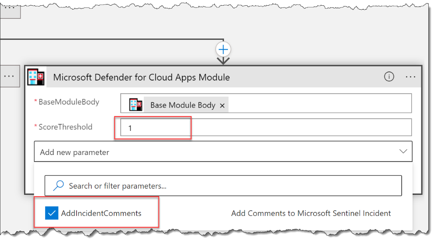This screenshot has height=243, width=434.
Task: Click Defender for Cloud Apps module icon
Action: (x=36, y=77)
